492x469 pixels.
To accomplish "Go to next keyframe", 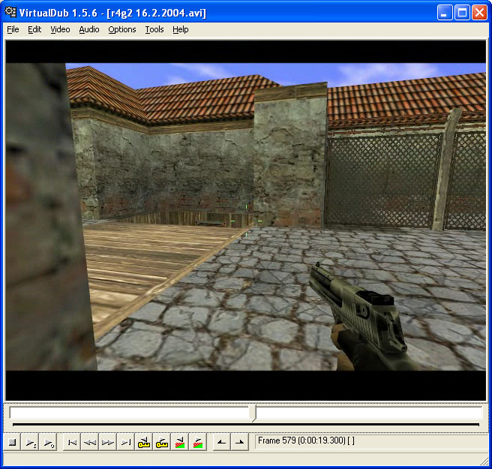I will point(161,442).
